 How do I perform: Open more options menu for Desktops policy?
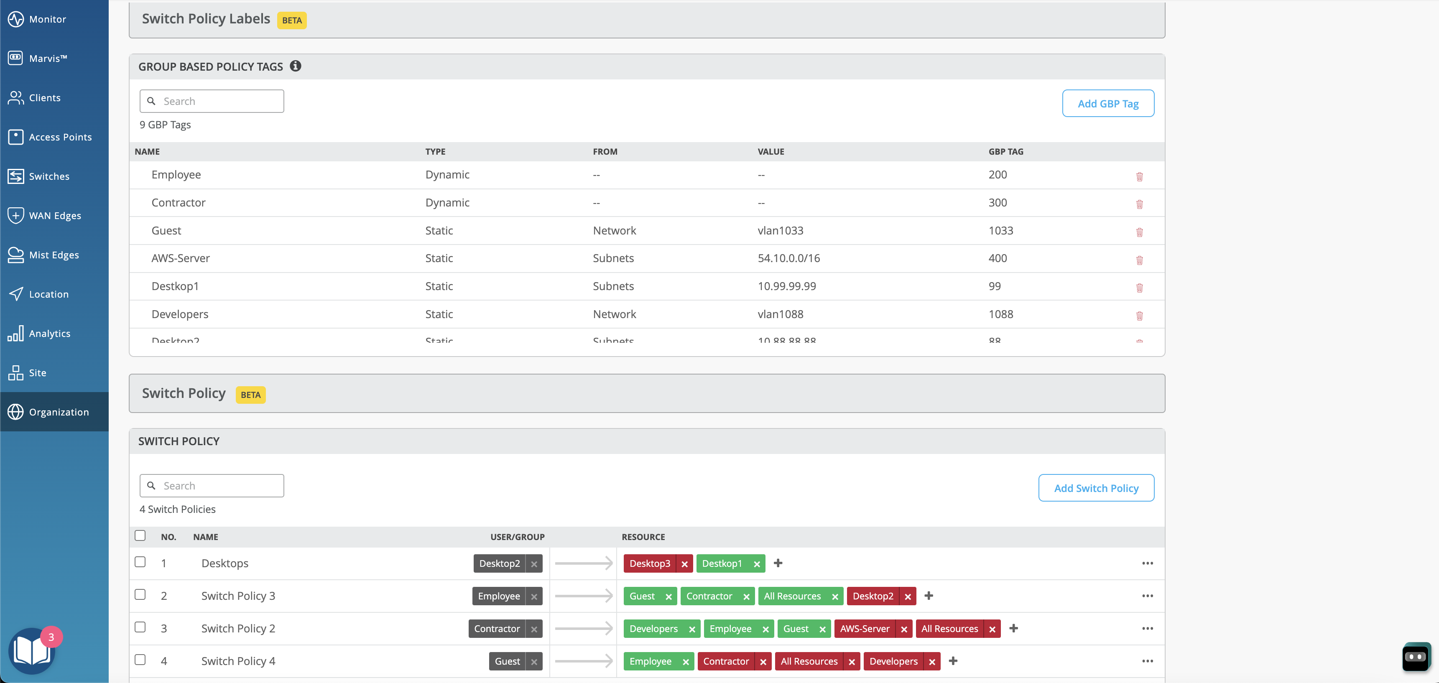(x=1148, y=563)
